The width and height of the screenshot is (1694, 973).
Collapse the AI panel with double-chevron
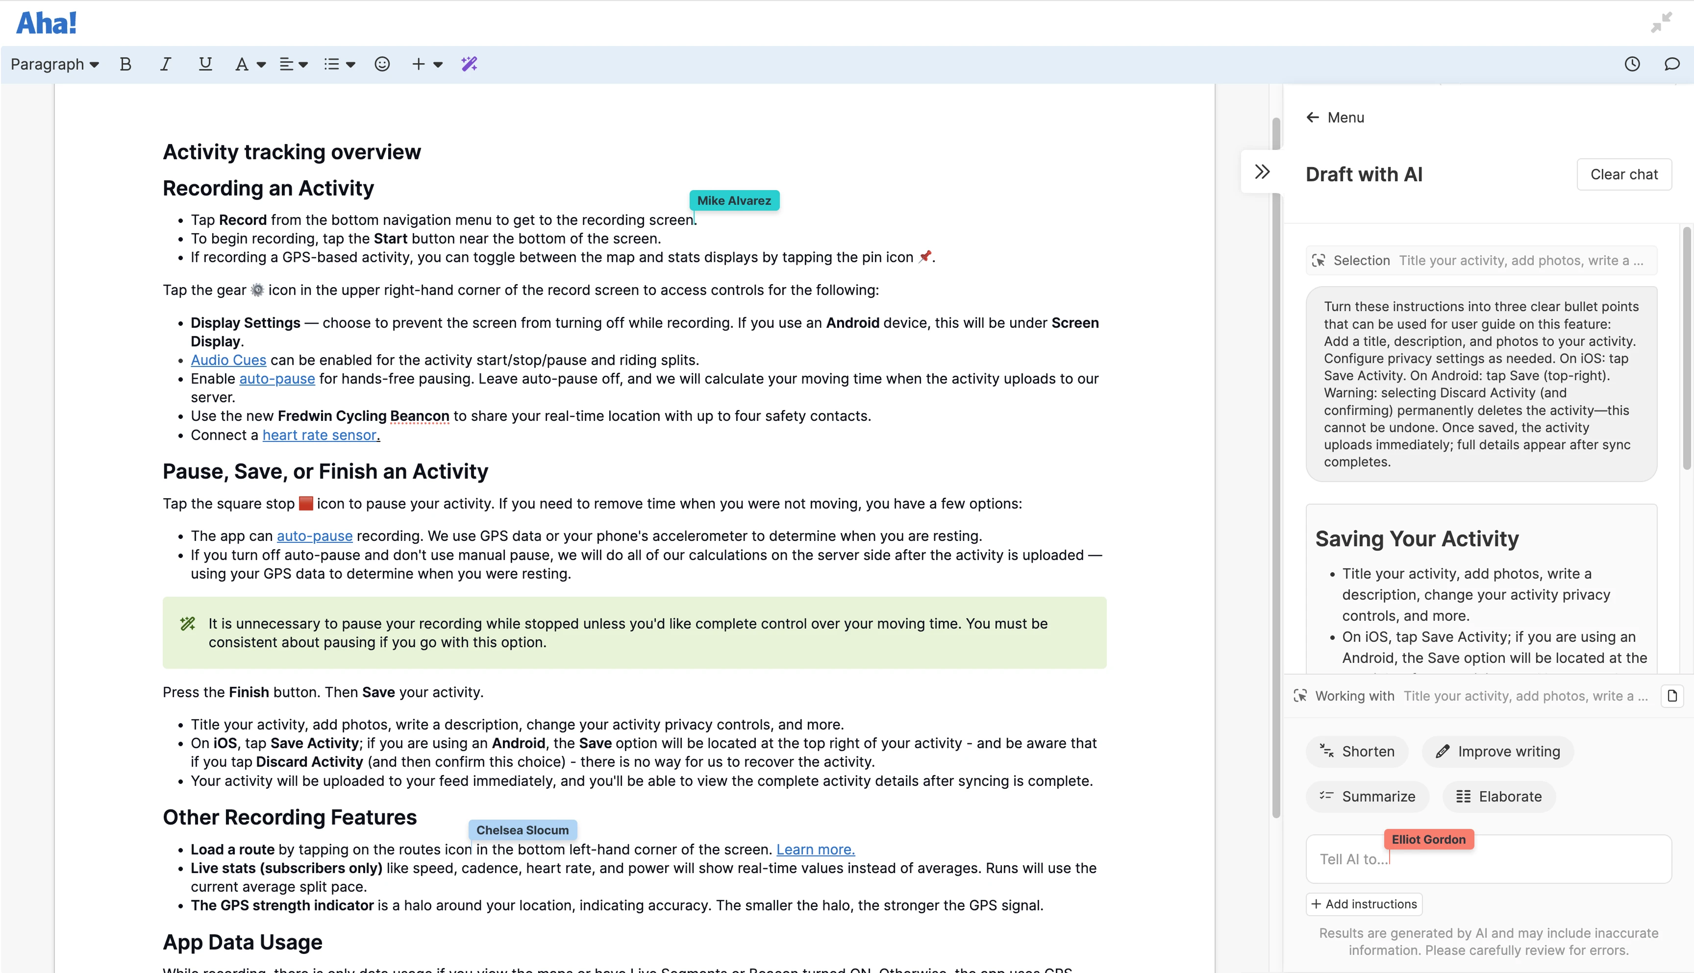click(1262, 172)
